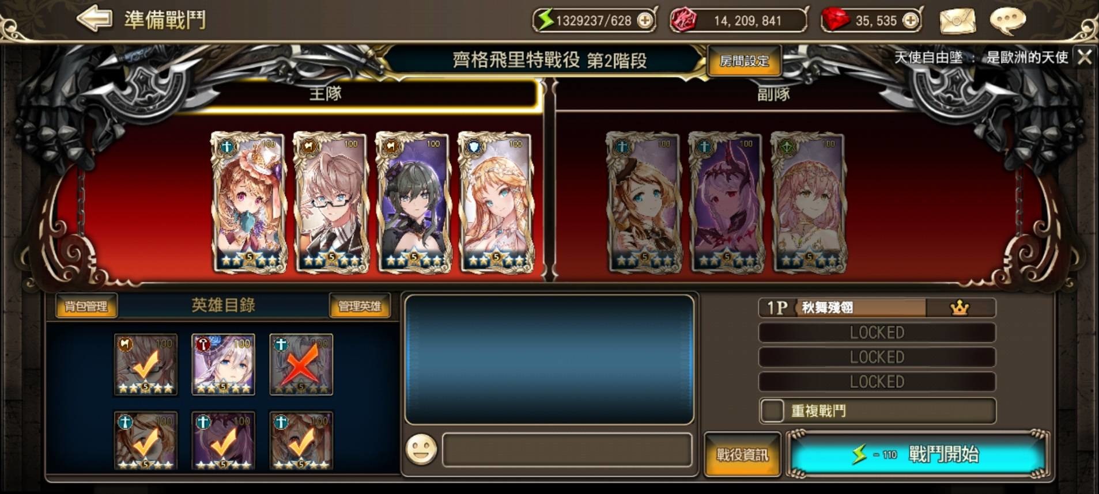Click the chat message input field
The image size is (1099, 494).
[567, 450]
